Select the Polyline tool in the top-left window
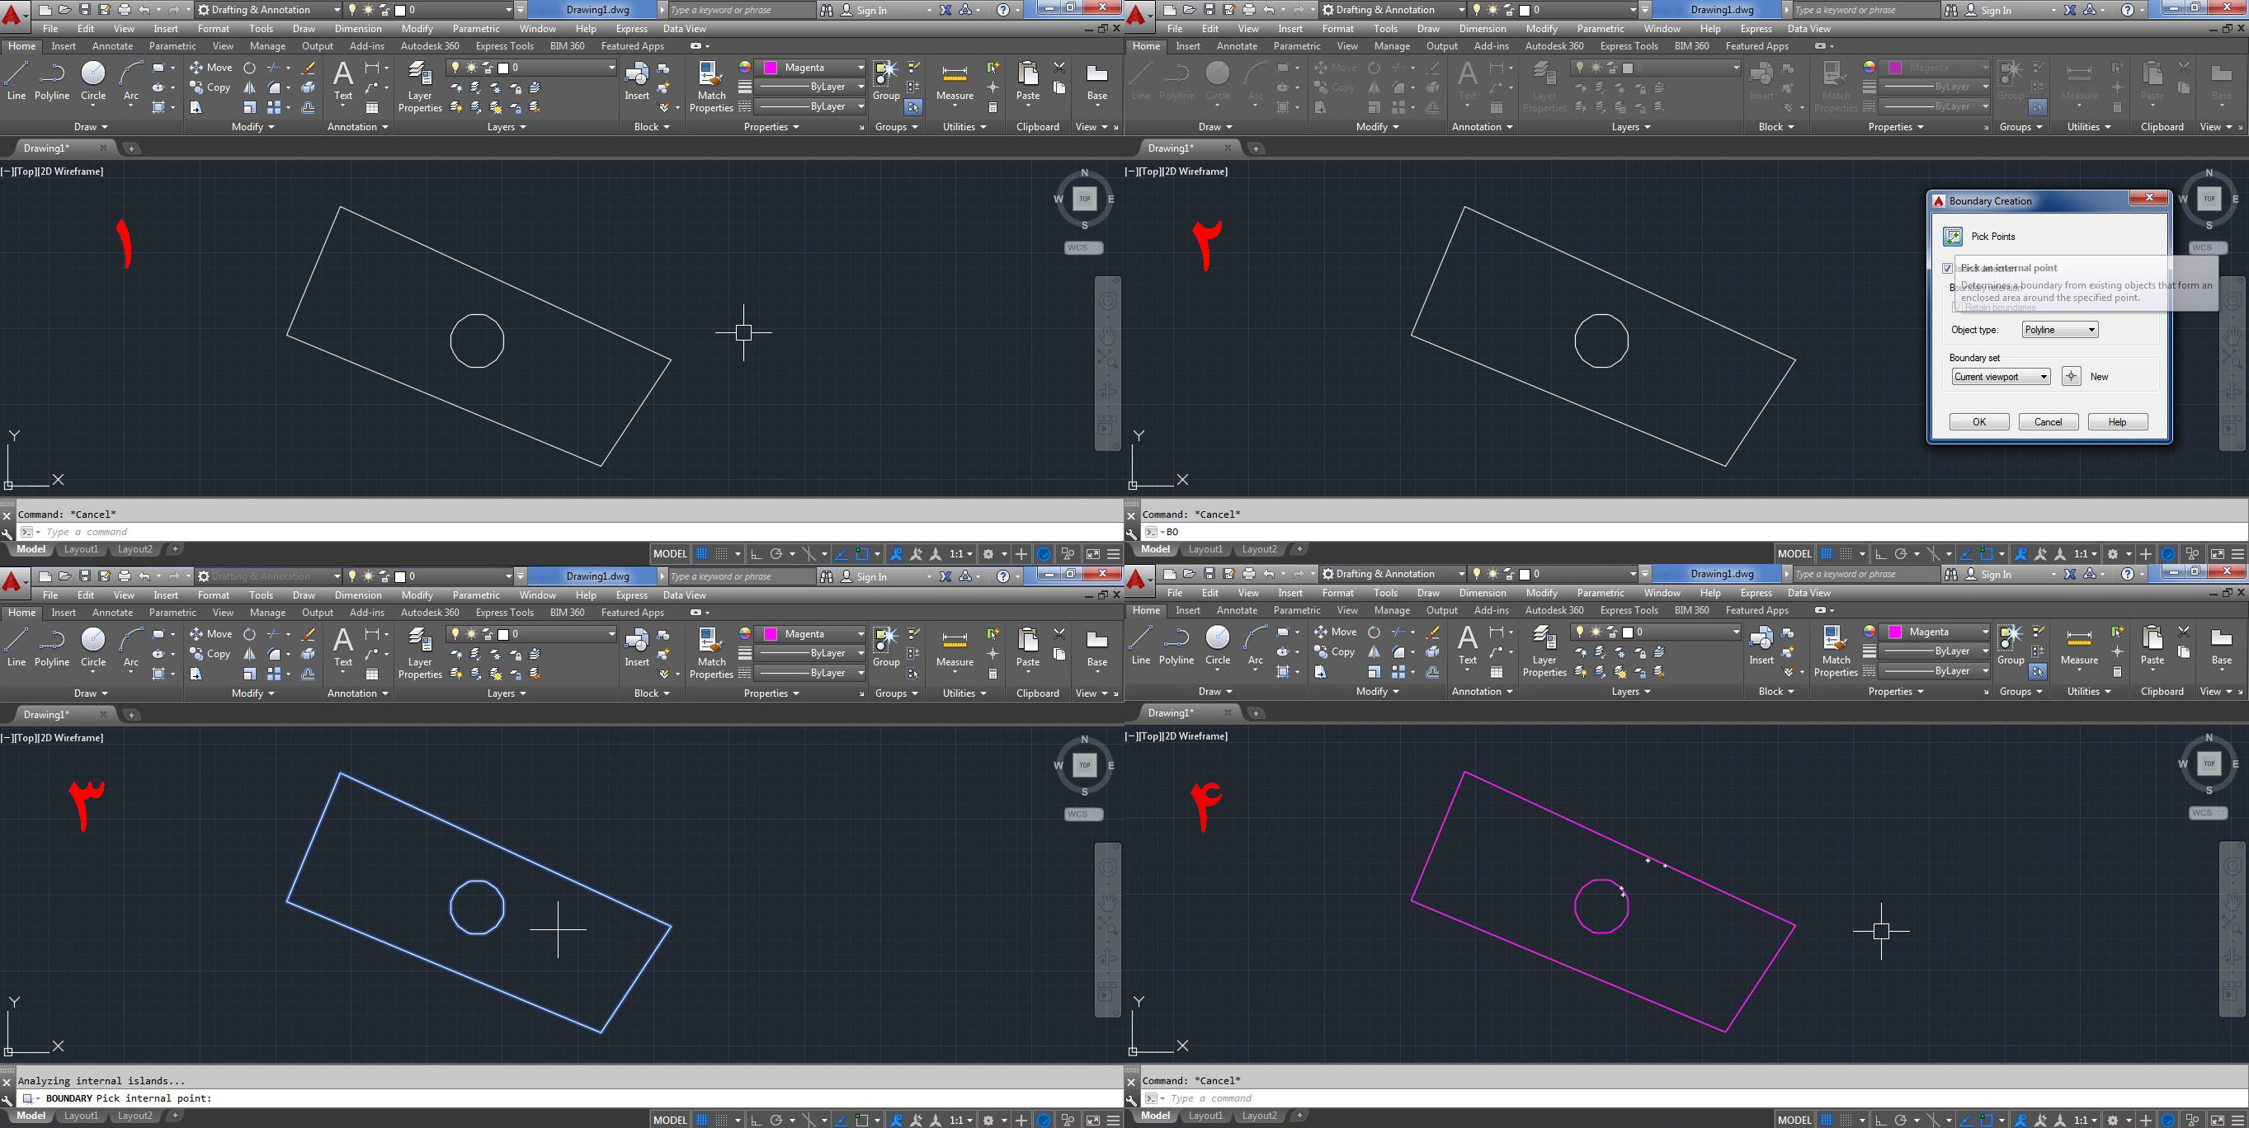The width and height of the screenshot is (2249, 1128). click(x=51, y=81)
